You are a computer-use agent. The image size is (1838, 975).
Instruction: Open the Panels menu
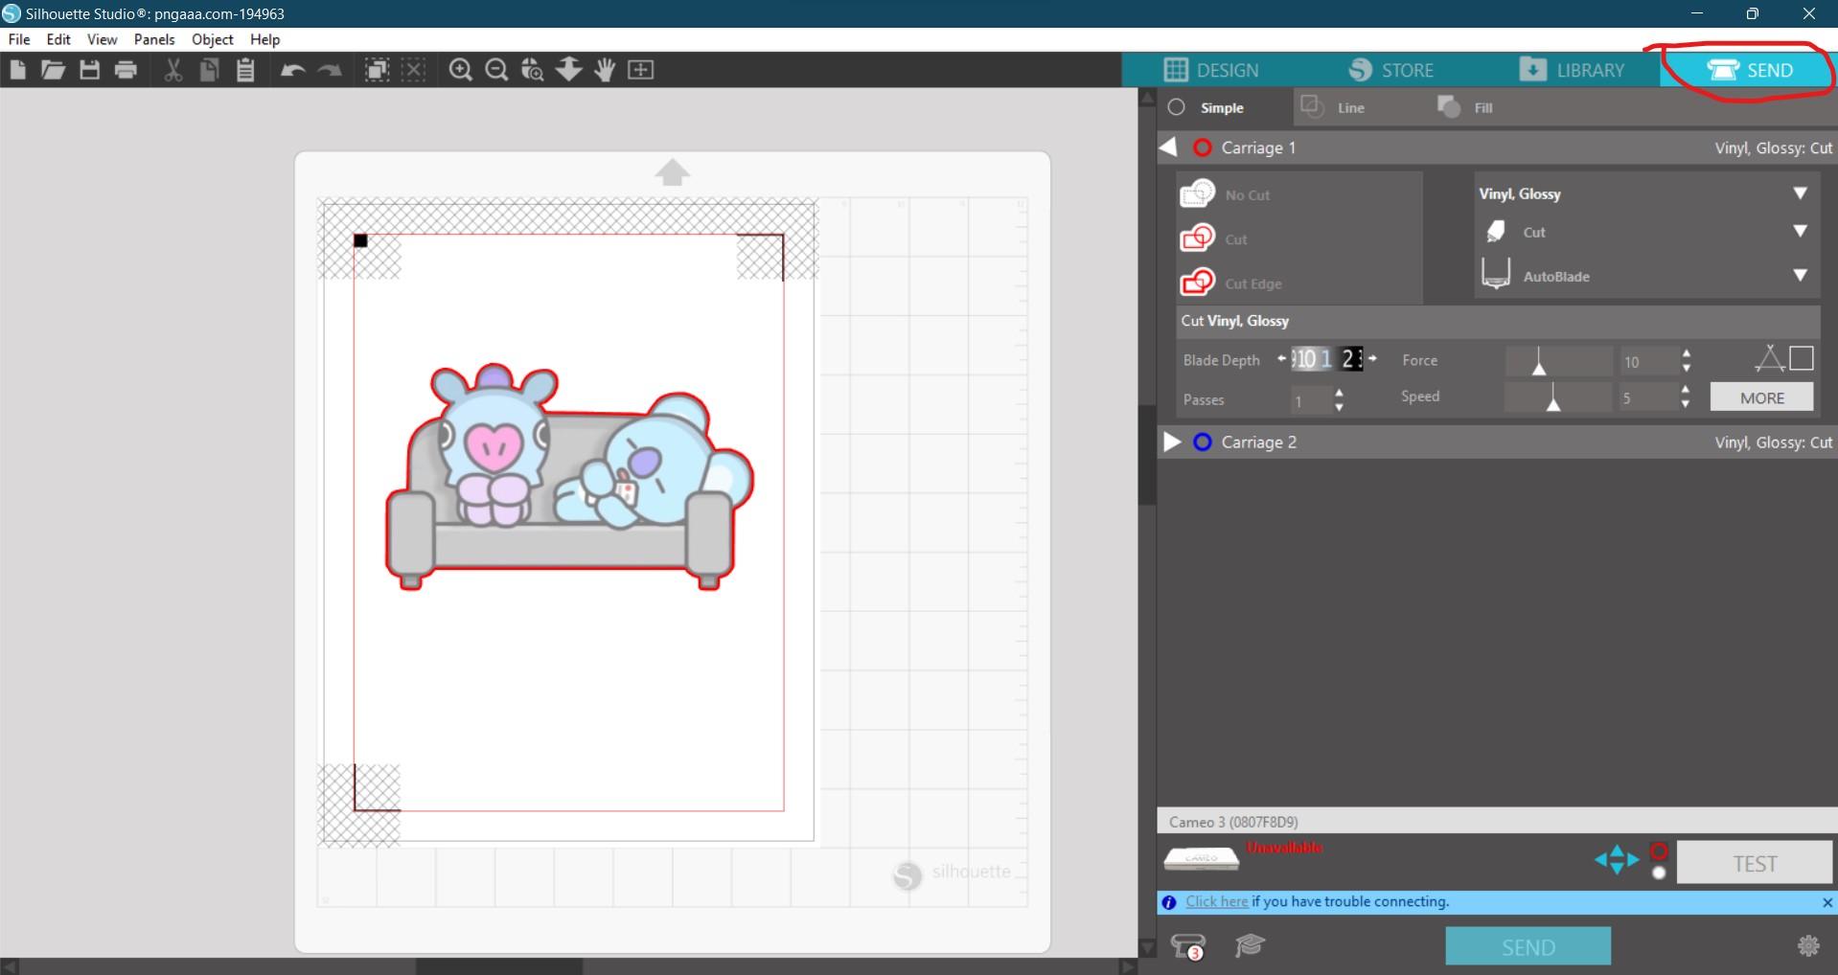(x=154, y=39)
